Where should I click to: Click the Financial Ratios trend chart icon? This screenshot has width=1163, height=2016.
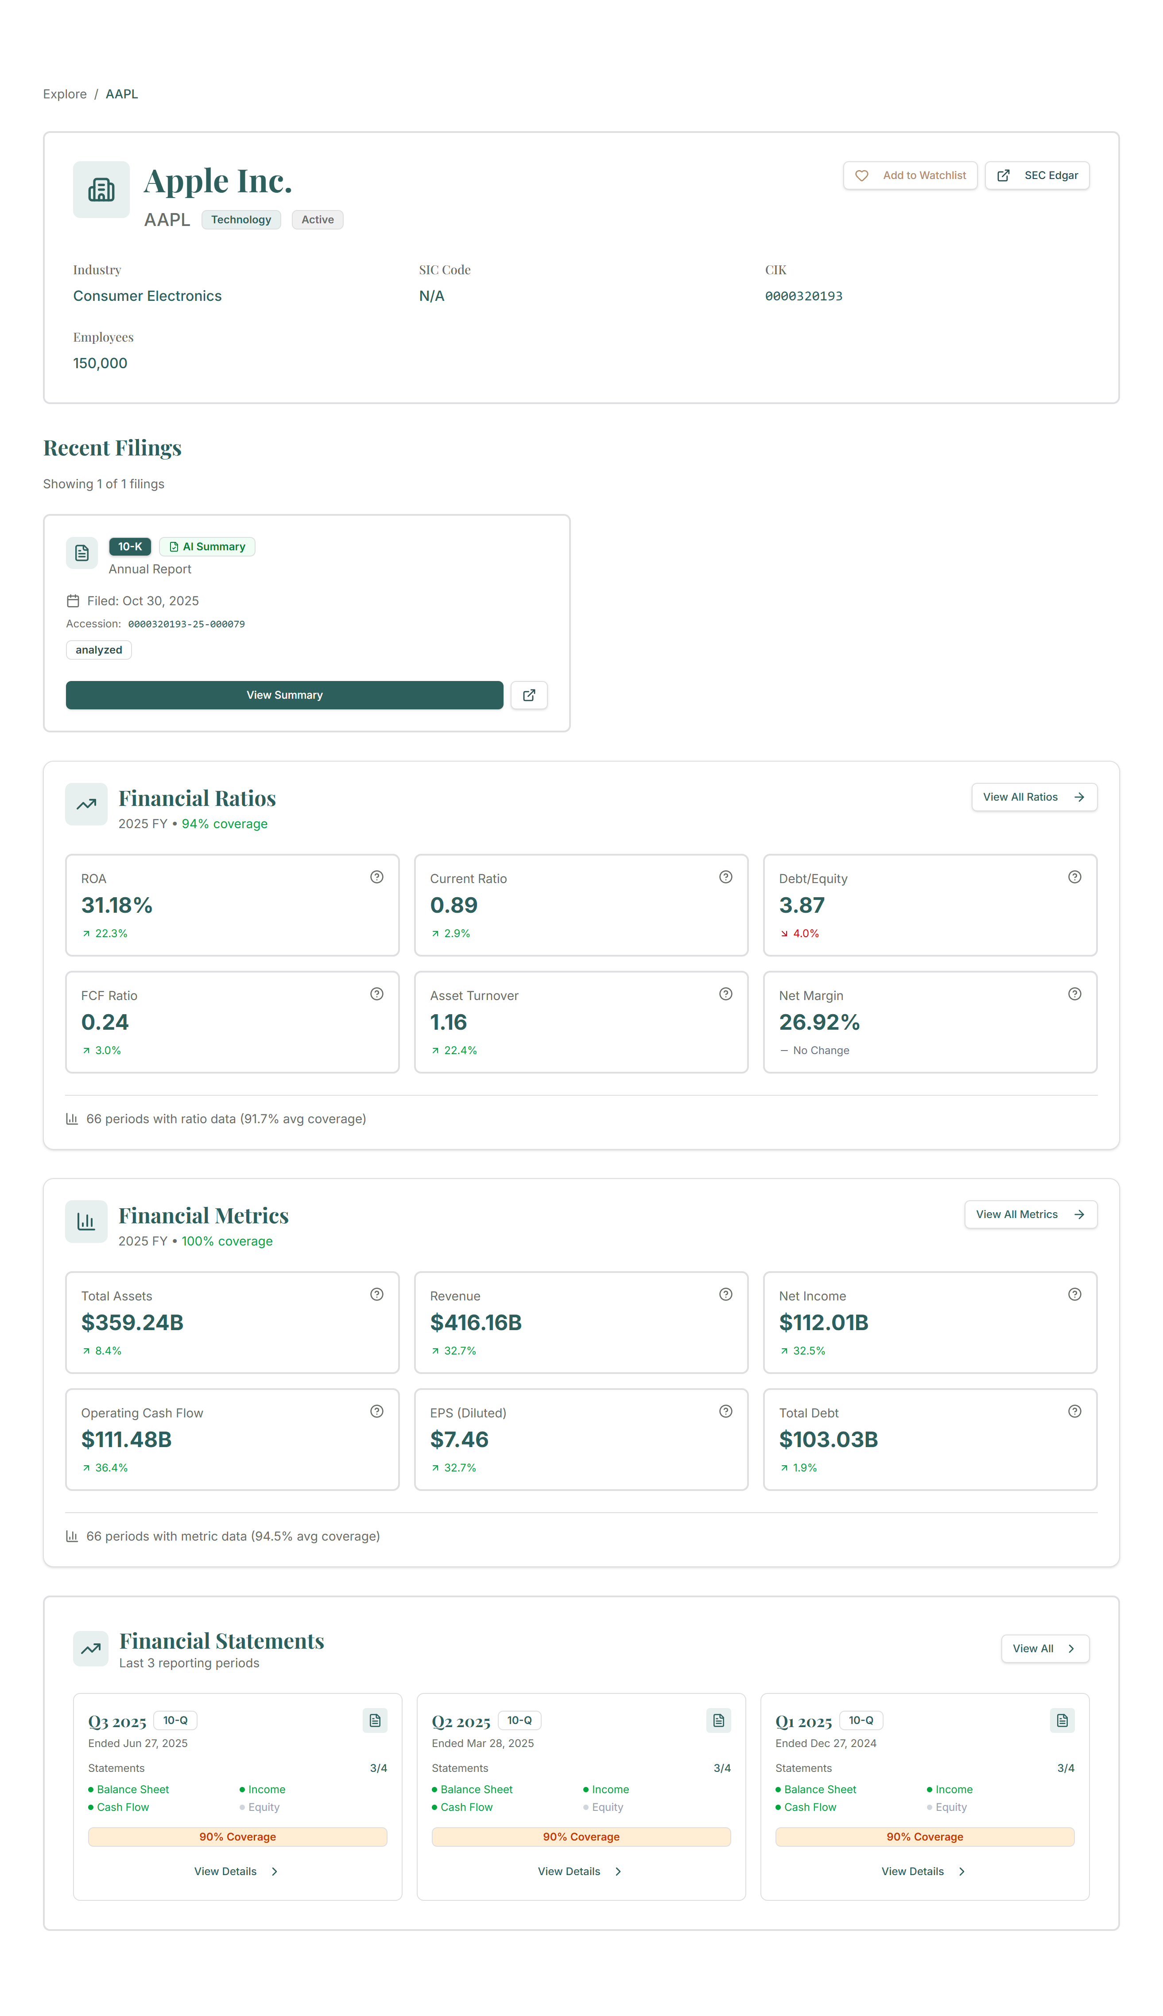[x=85, y=804]
